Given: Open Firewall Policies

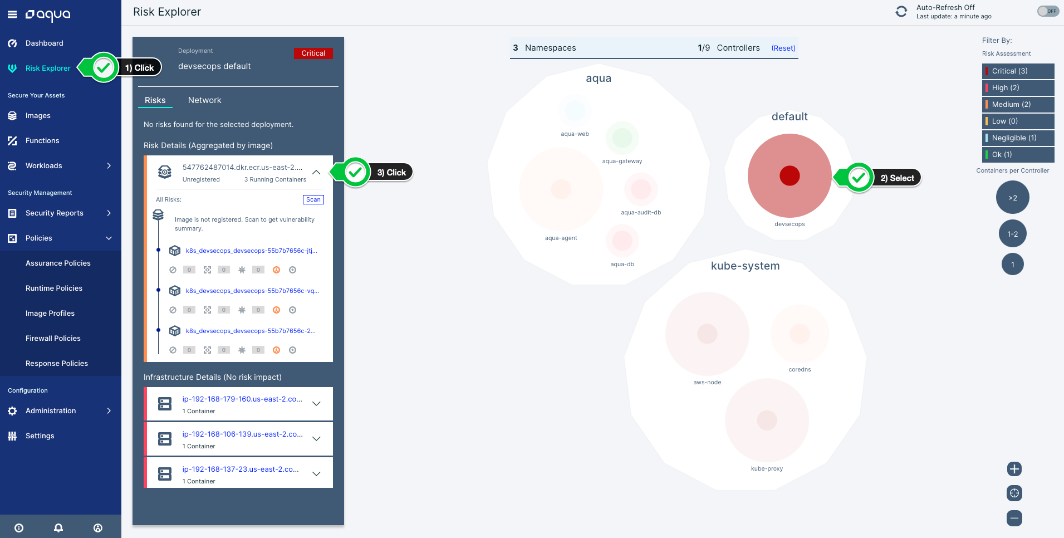Looking at the screenshot, I should click(x=53, y=338).
